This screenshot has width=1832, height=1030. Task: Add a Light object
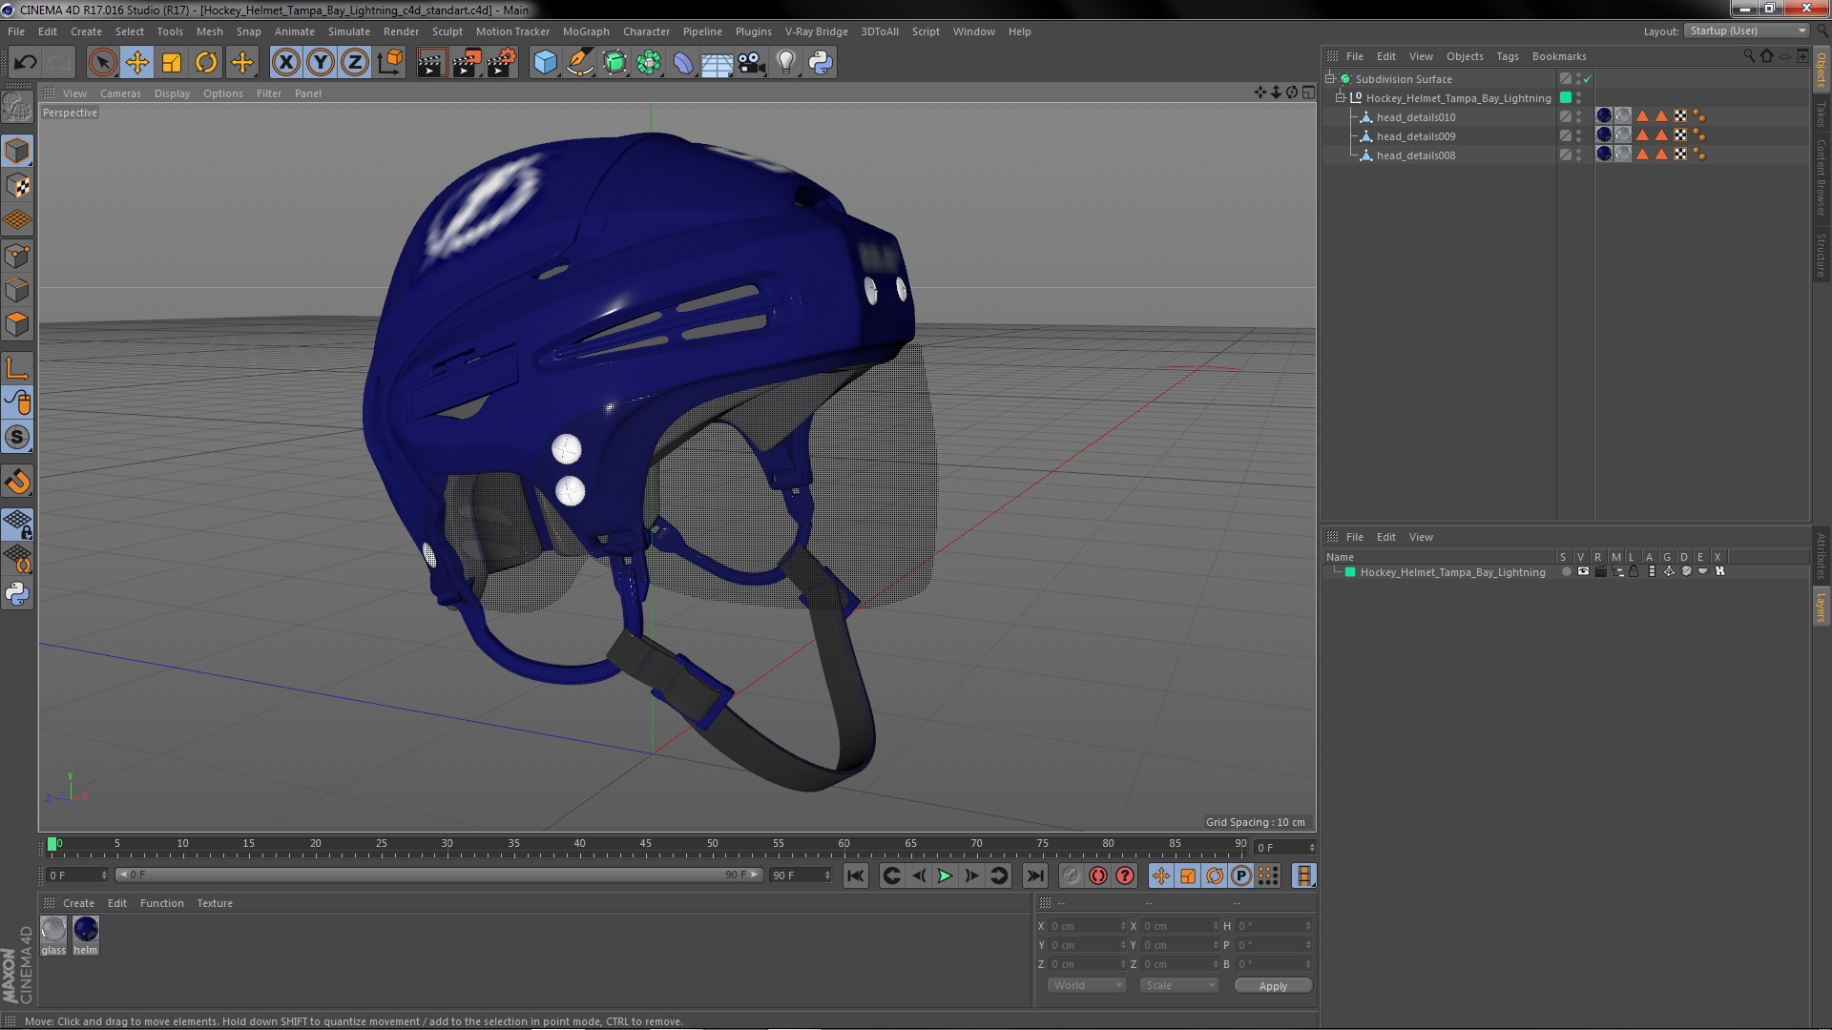[x=785, y=63]
